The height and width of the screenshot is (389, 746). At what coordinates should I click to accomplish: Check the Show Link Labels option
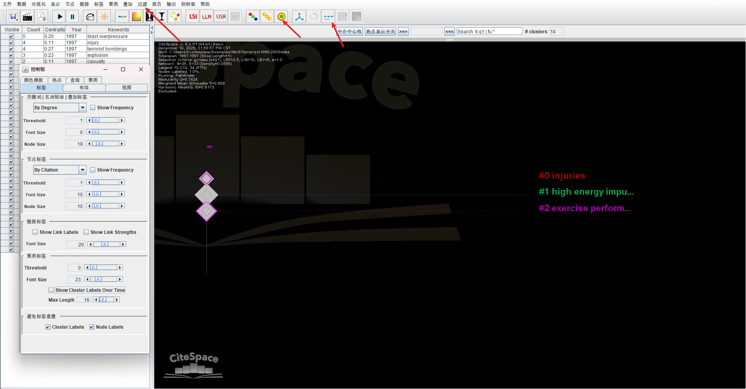pos(35,232)
